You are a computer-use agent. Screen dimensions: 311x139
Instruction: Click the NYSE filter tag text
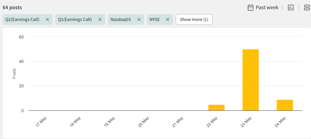point(155,19)
